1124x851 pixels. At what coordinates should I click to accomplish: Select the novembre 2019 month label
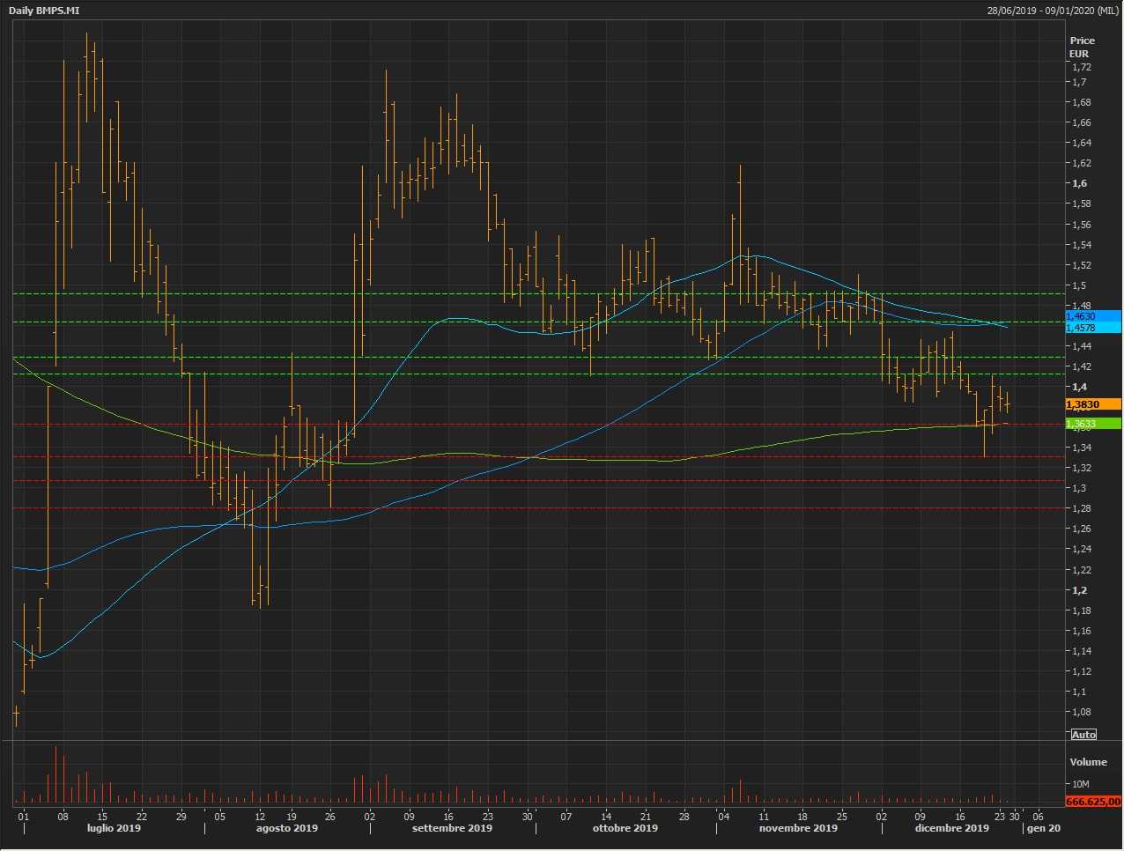click(x=798, y=828)
